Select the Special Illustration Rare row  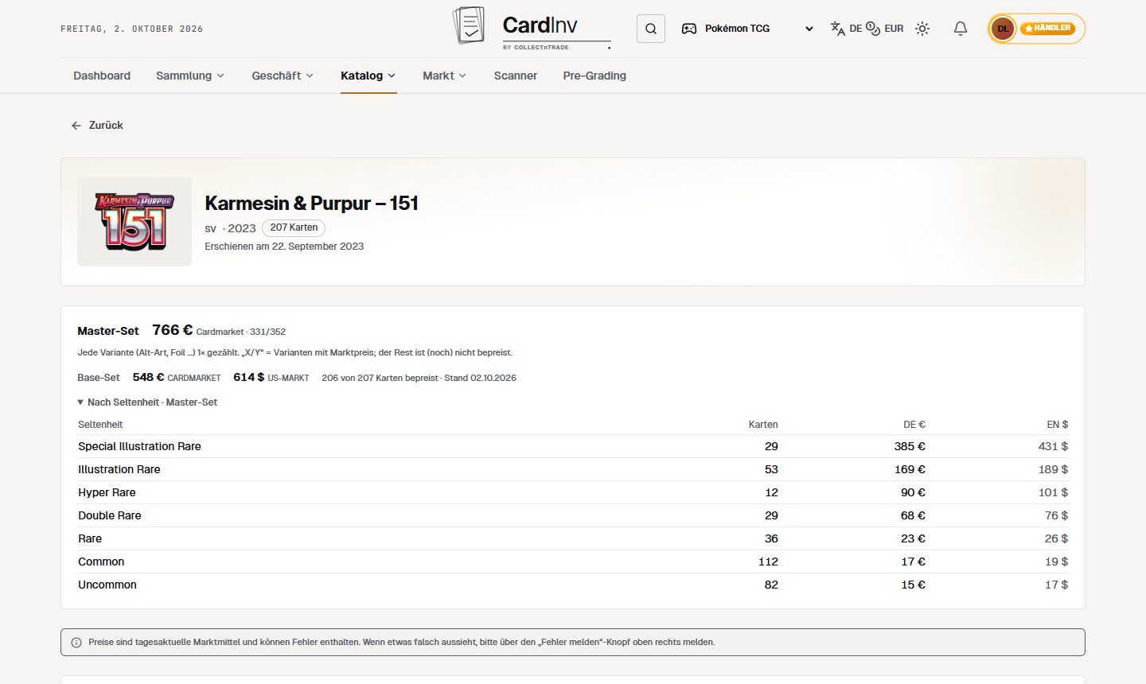(x=573, y=446)
